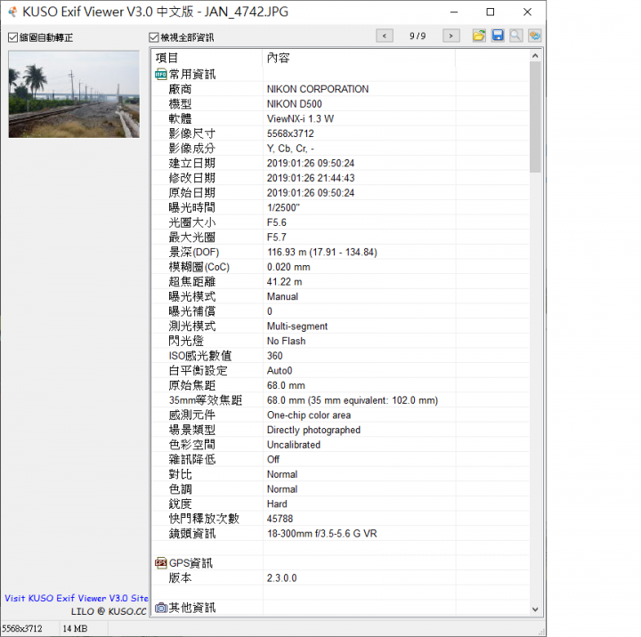641x637 pixels.
Task: Click the One-chip color area value
Action: (x=309, y=415)
